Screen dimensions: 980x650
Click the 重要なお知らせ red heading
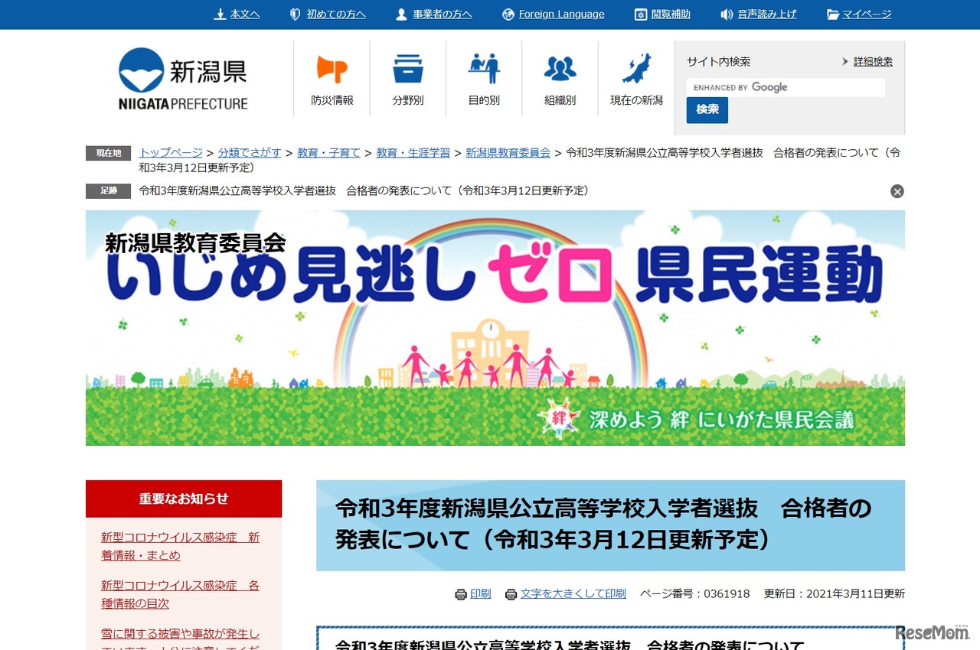[x=184, y=499]
